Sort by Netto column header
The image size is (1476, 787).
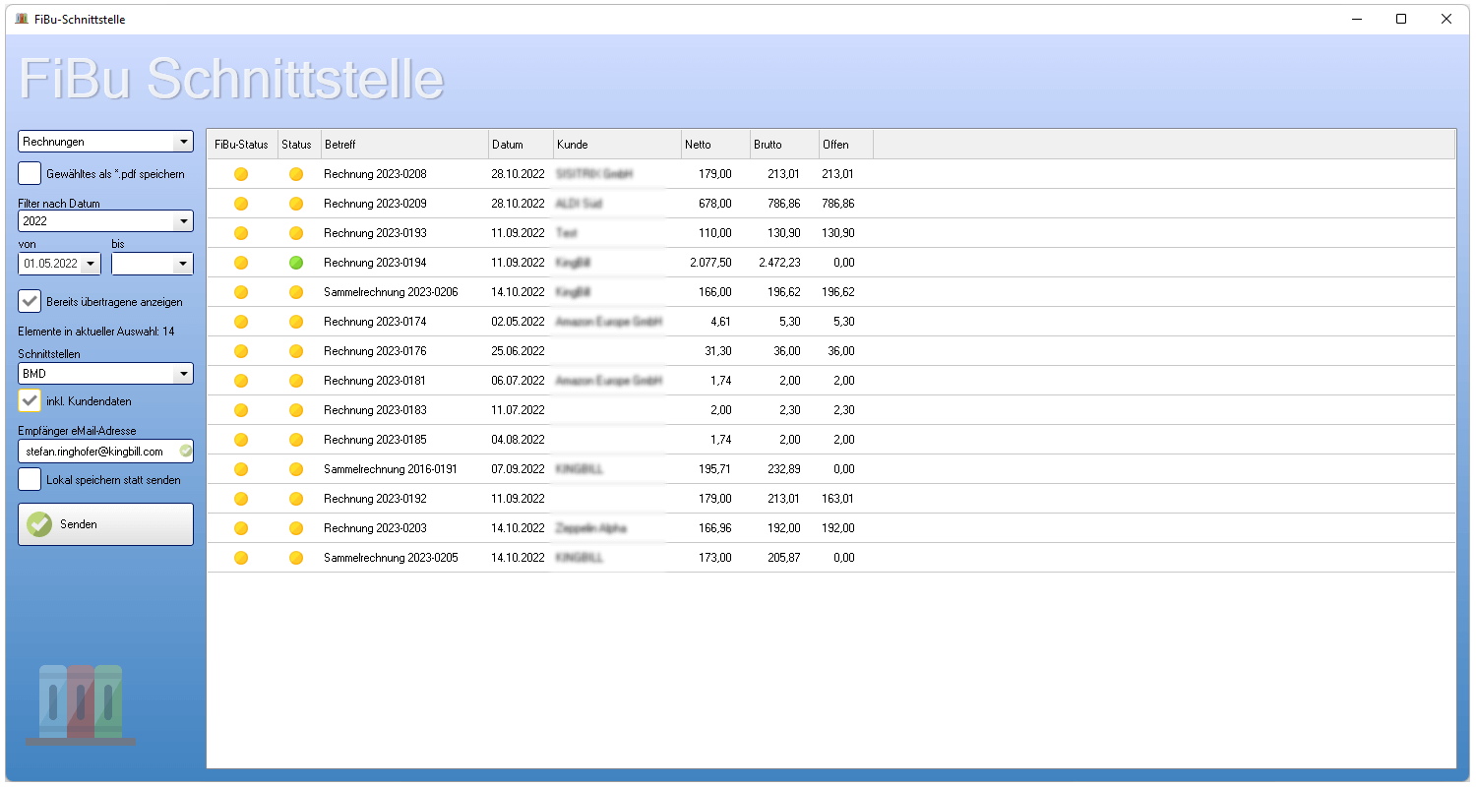(715, 145)
